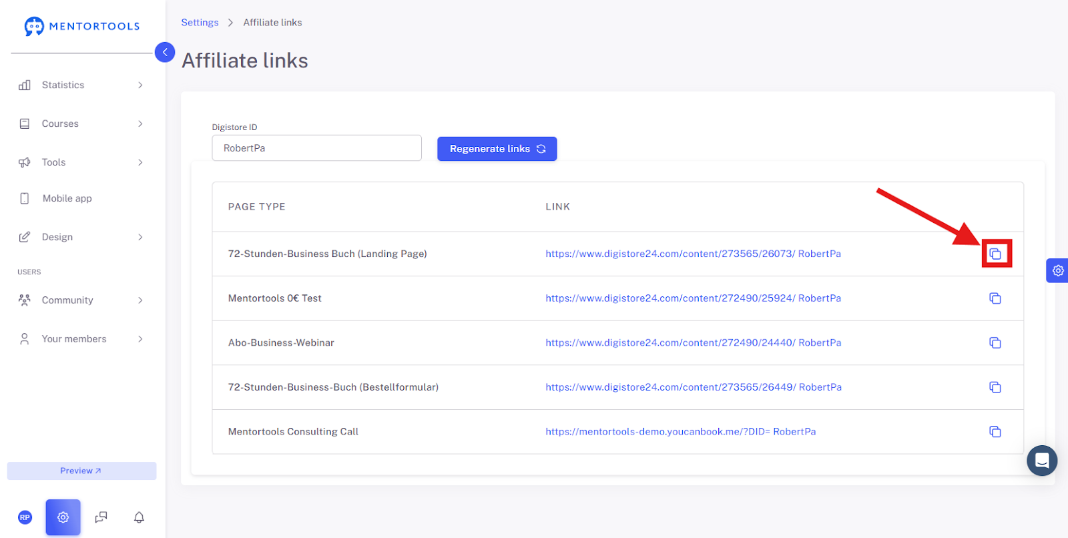Open the digistore24 link ending 25924
1068x538 pixels.
coord(693,298)
